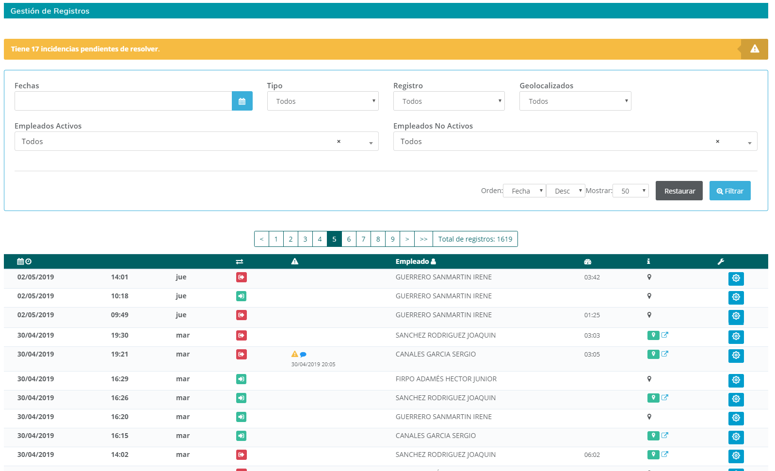Click the green entry icon for the 10:18 record

[242, 296]
